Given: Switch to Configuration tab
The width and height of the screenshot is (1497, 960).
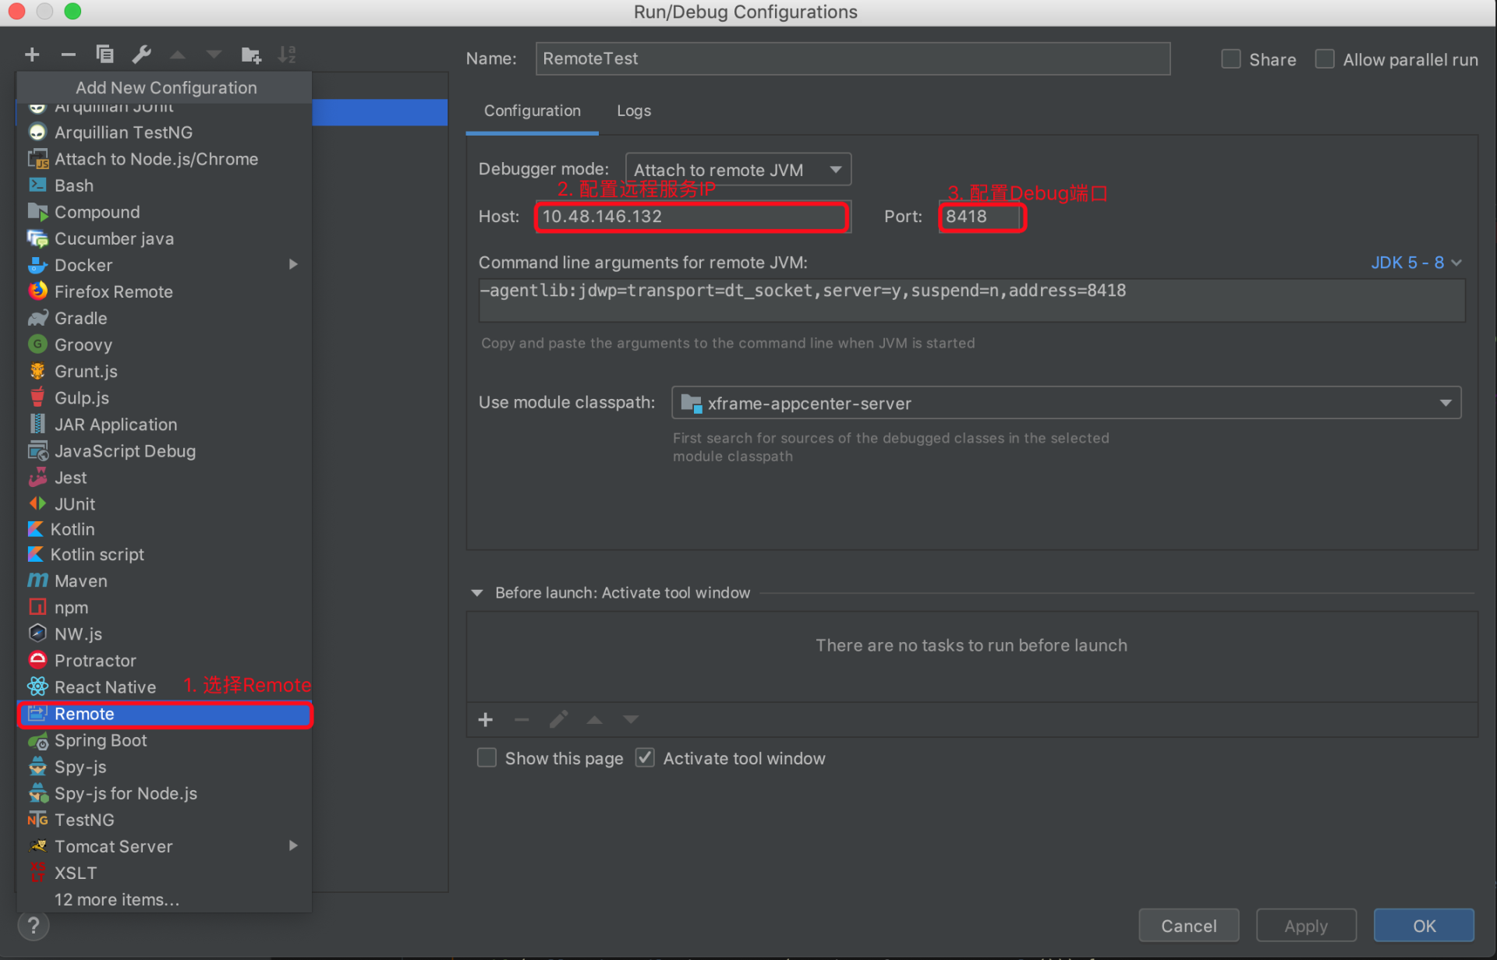Looking at the screenshot, I should (532, 110).
